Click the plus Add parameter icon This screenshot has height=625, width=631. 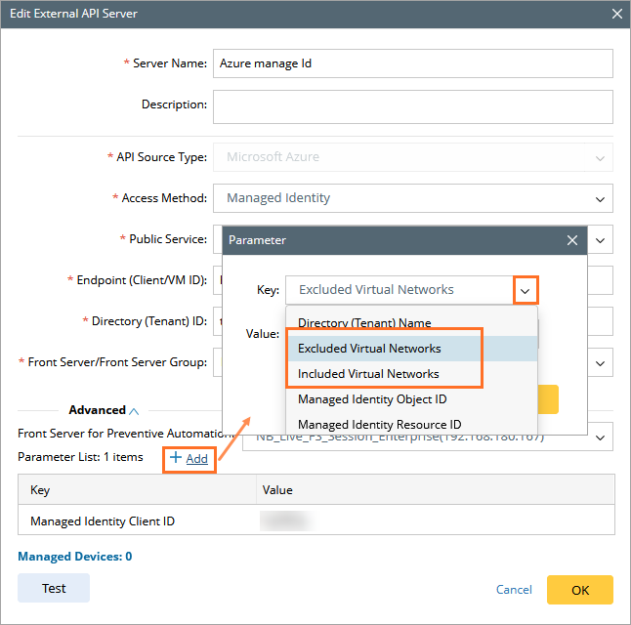(x=176, y=457)
